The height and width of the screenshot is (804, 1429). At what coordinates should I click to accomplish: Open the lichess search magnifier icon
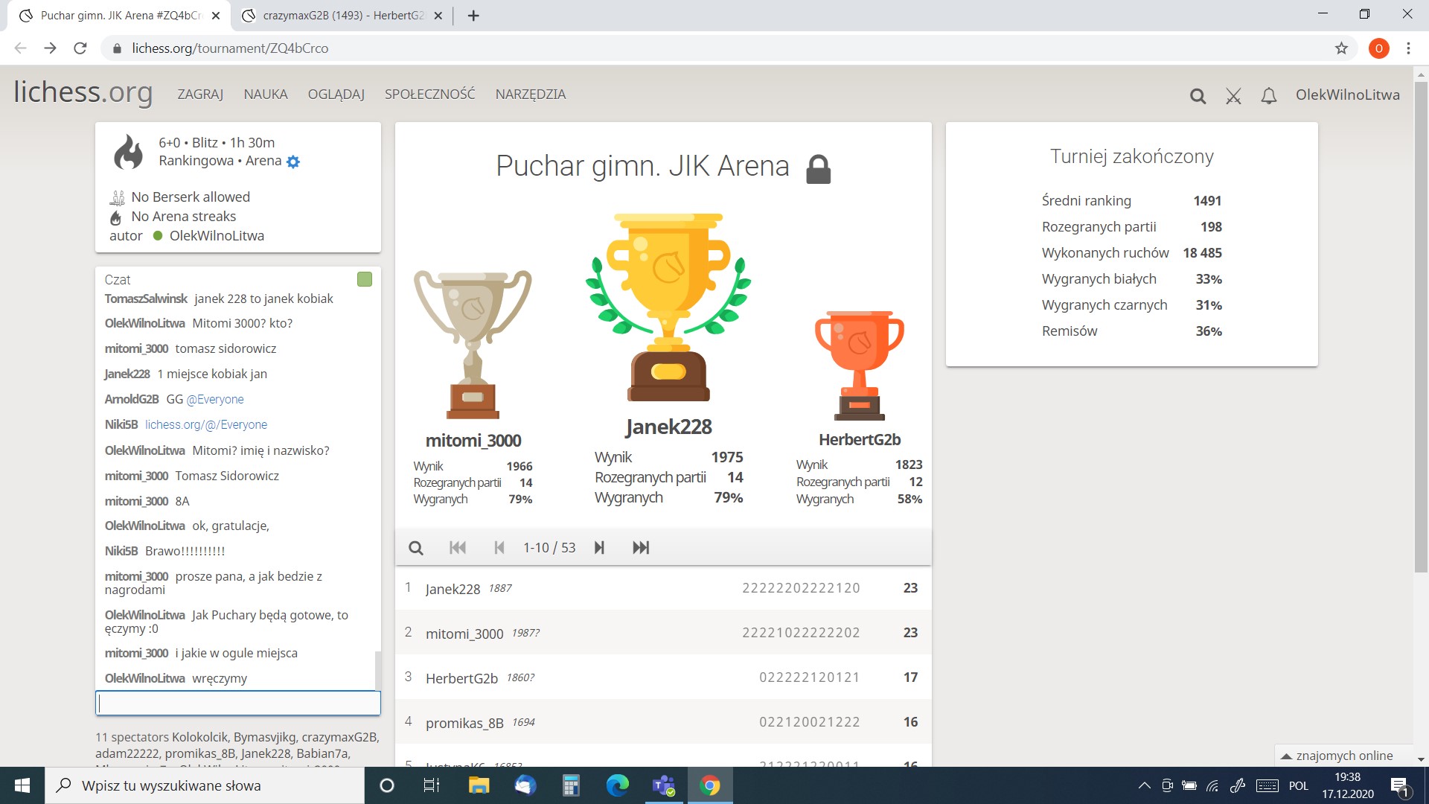point(1198,96)
